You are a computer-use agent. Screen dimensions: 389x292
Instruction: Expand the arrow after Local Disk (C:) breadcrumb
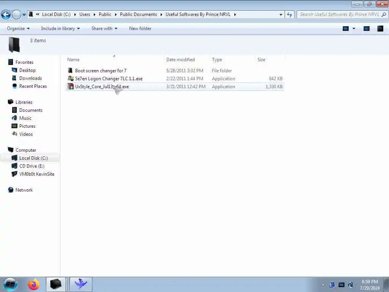pyautogui.click(x=75, y=14)
